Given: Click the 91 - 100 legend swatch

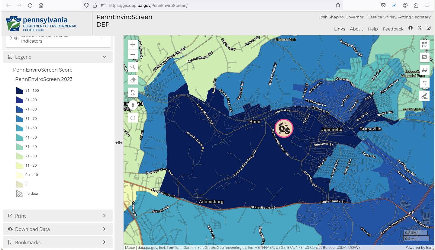Looking at the screenshot, I should (20, 91).
